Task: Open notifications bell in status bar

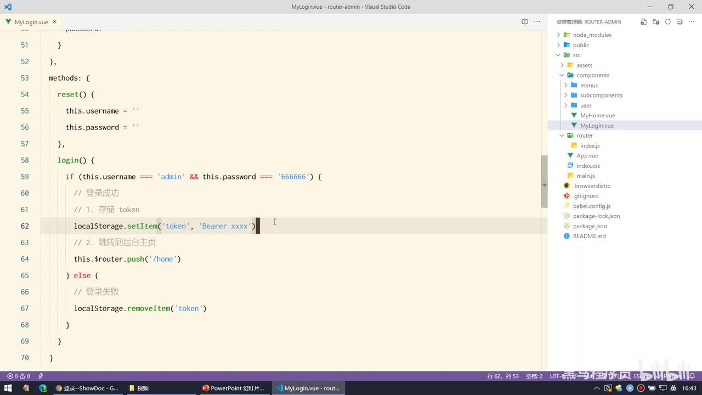Action: (693, 376)
